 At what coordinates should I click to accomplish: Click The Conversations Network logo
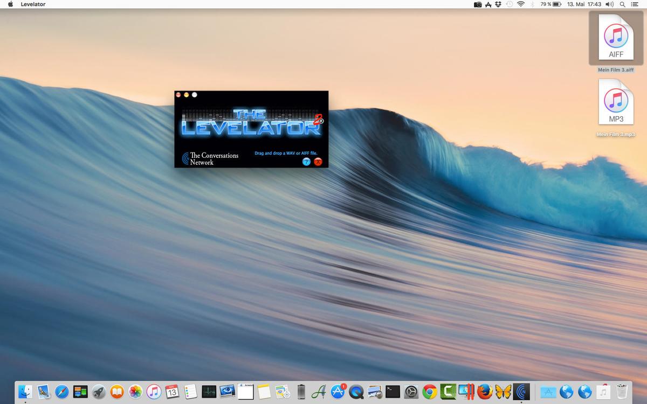point(210,158)
